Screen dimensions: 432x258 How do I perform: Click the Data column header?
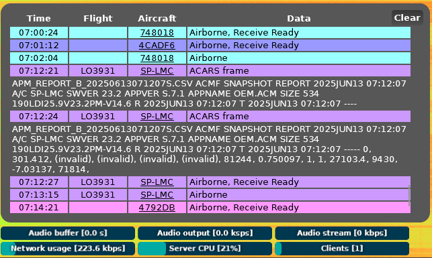pyautogui.click(x=299, y=18)
